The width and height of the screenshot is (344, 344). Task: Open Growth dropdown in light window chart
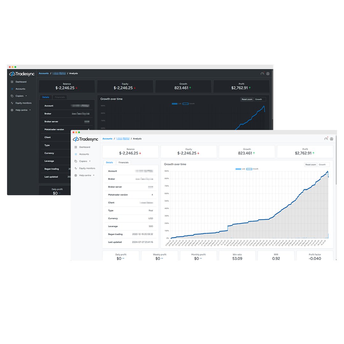324,165
